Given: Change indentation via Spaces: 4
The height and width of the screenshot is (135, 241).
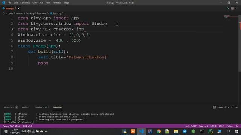Looking at the screenshot, I should pyautogui.click(x=203, y=126).
